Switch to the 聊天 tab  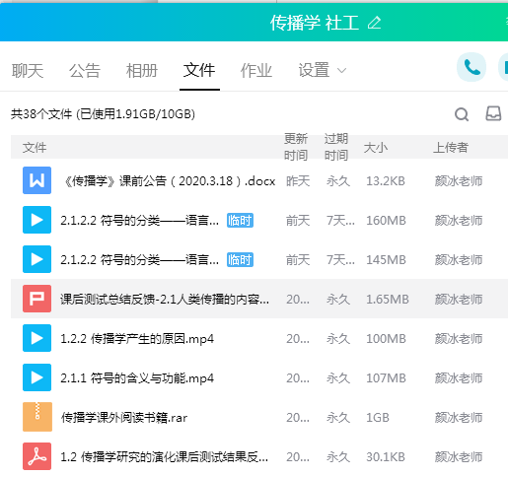(x=28, y=71)
